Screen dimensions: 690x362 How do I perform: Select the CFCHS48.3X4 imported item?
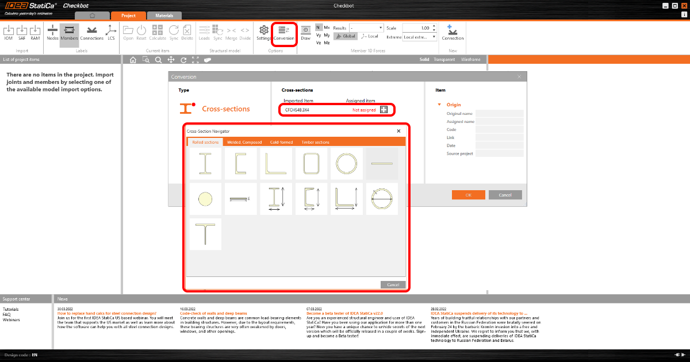pyautogui.click(x=297, y=110)
